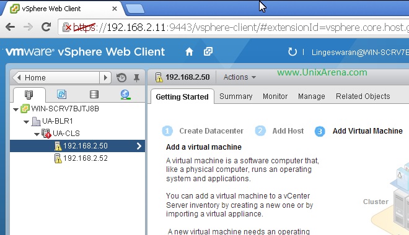Go to the vSphere home page icon
Viewport: 409px width, 235px height.
point(189,52)
